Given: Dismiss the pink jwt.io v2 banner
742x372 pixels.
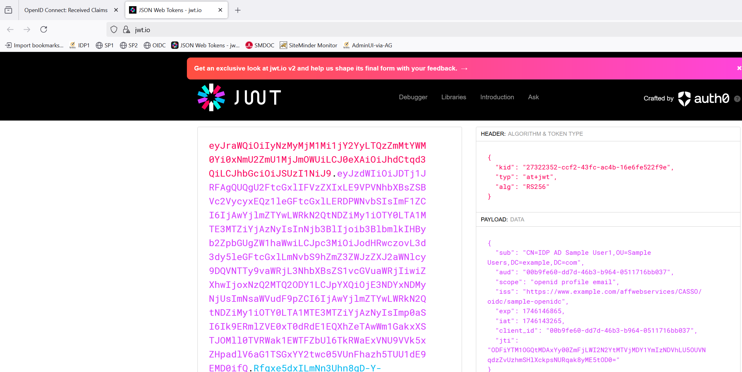Looking at the screenshot, I should 739,68.
